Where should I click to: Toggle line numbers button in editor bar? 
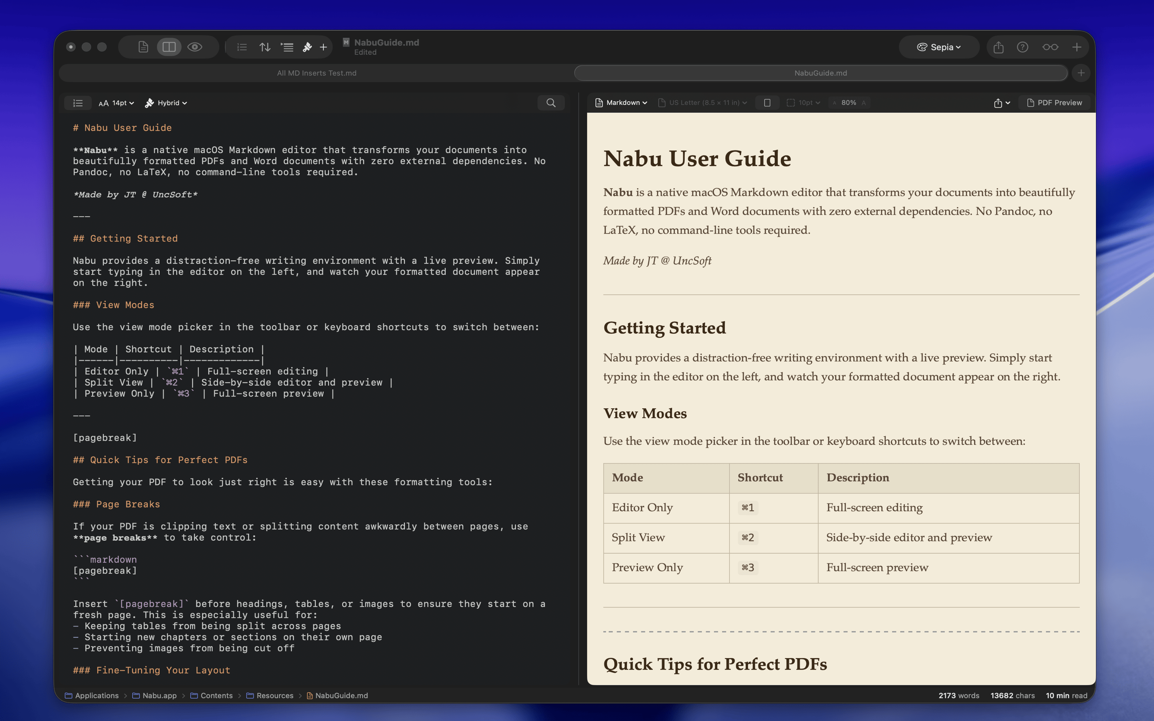tap(78, 103)
